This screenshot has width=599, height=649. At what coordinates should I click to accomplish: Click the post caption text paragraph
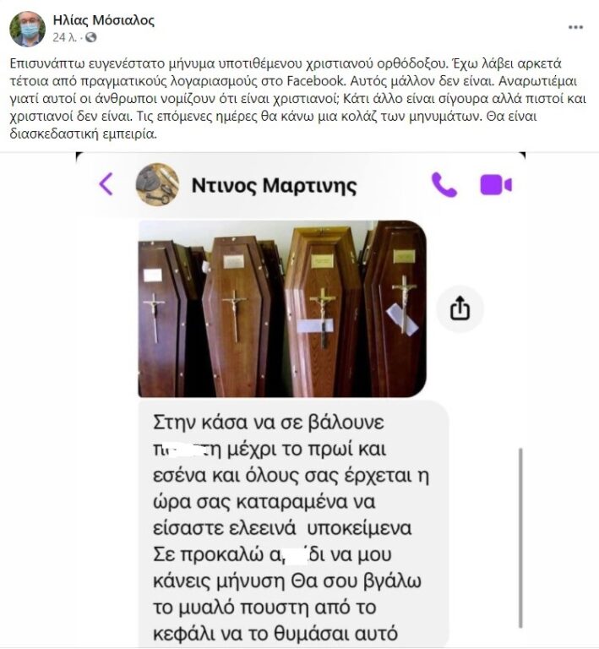(298, 99)
